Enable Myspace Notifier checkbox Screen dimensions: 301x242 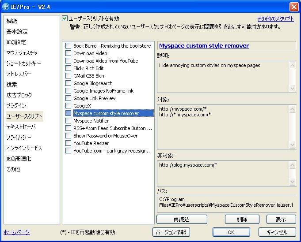(x=68, y=121)
